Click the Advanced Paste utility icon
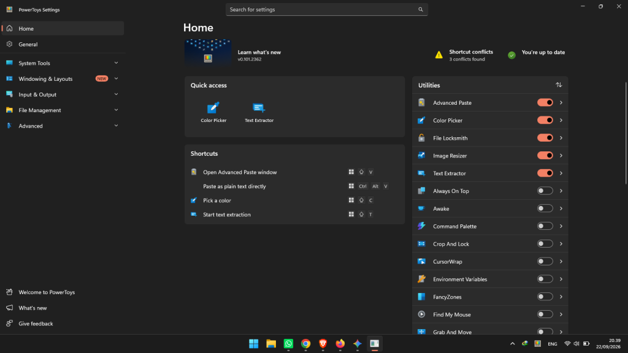This screenshot has height=353, width=628. pyautogui.click(x=421, y=102)
